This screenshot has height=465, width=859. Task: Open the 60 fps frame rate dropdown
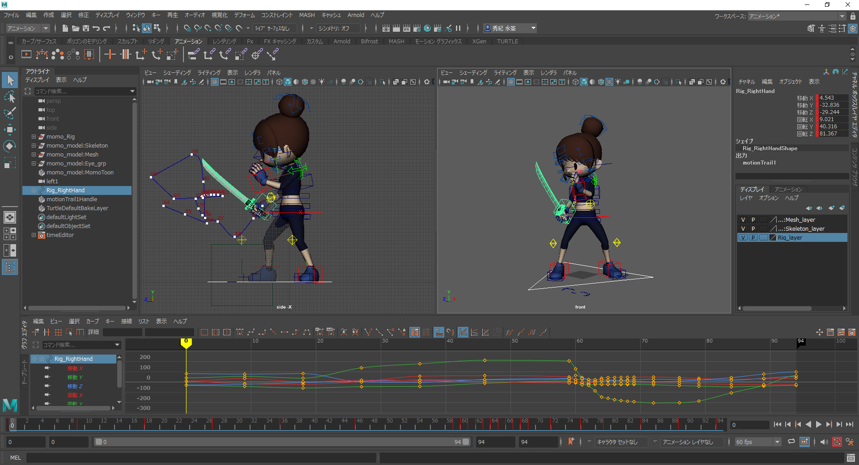tap(758, 442)
